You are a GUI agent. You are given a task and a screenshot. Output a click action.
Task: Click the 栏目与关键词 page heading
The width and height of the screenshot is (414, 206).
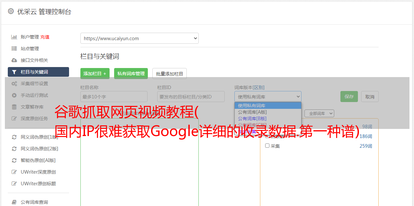pyautogui.click(x=100, y=56)
